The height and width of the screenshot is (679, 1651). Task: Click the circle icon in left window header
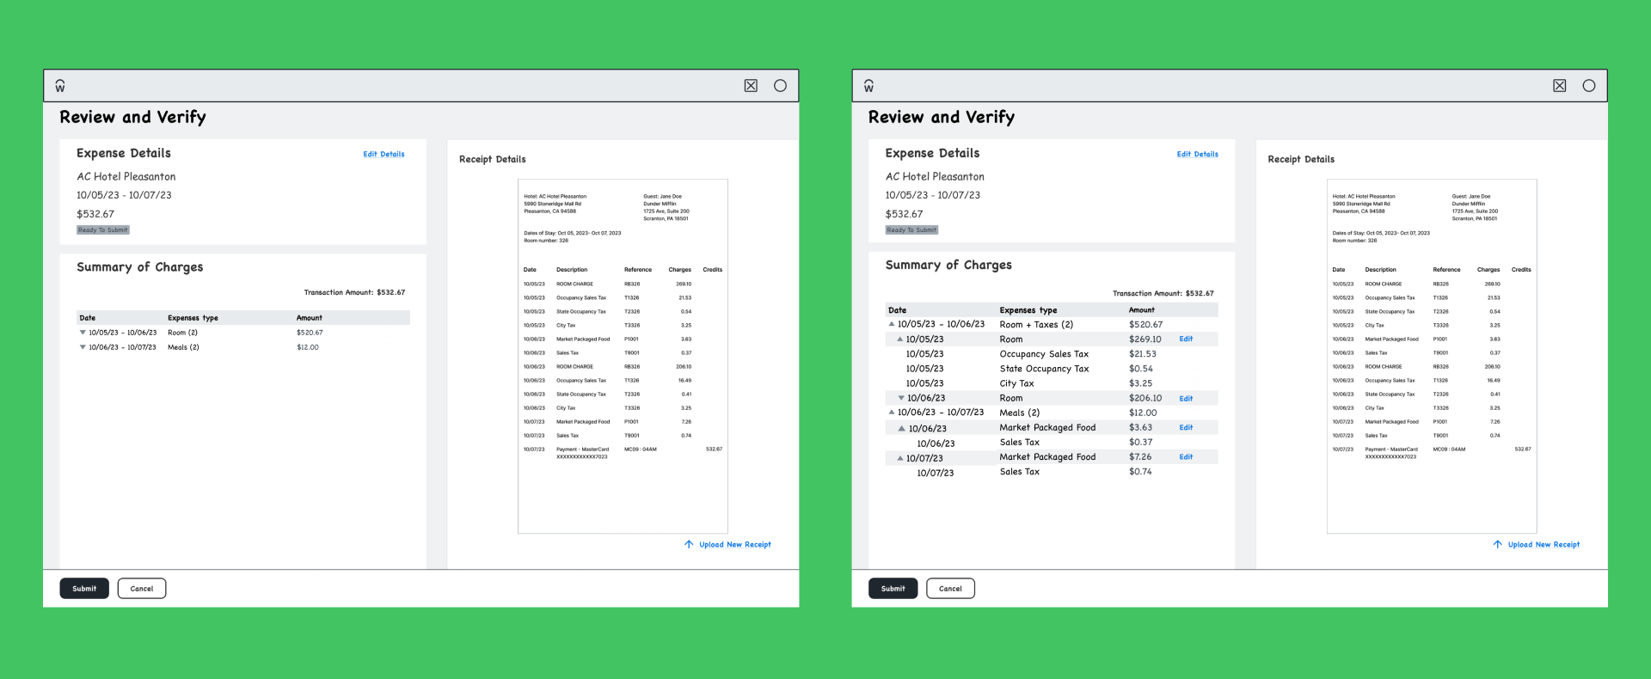coord(780,86)
